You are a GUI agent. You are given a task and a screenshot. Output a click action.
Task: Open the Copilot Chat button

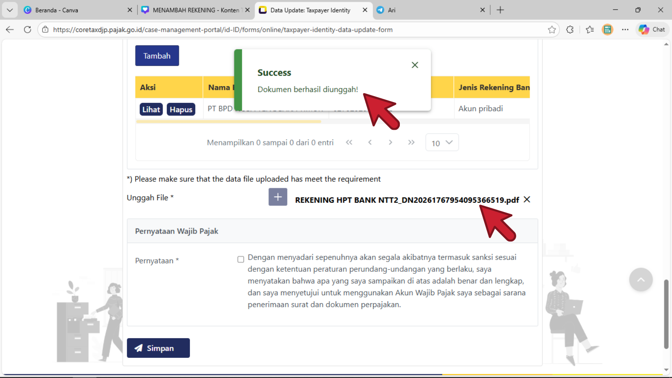652,29
